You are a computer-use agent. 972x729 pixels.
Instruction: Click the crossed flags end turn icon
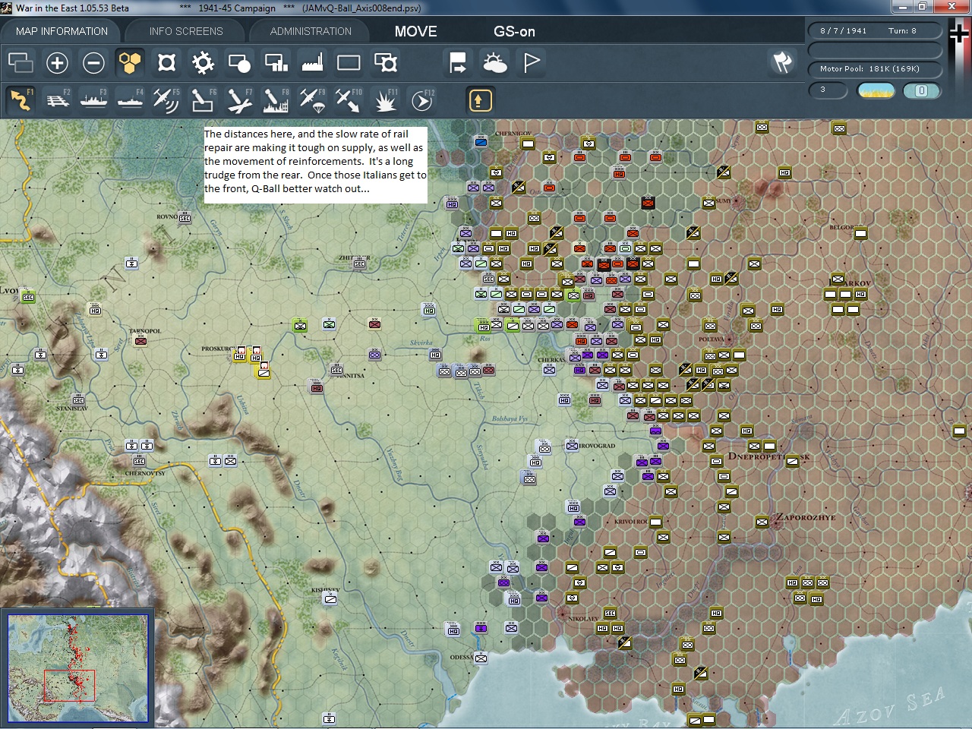782,62
